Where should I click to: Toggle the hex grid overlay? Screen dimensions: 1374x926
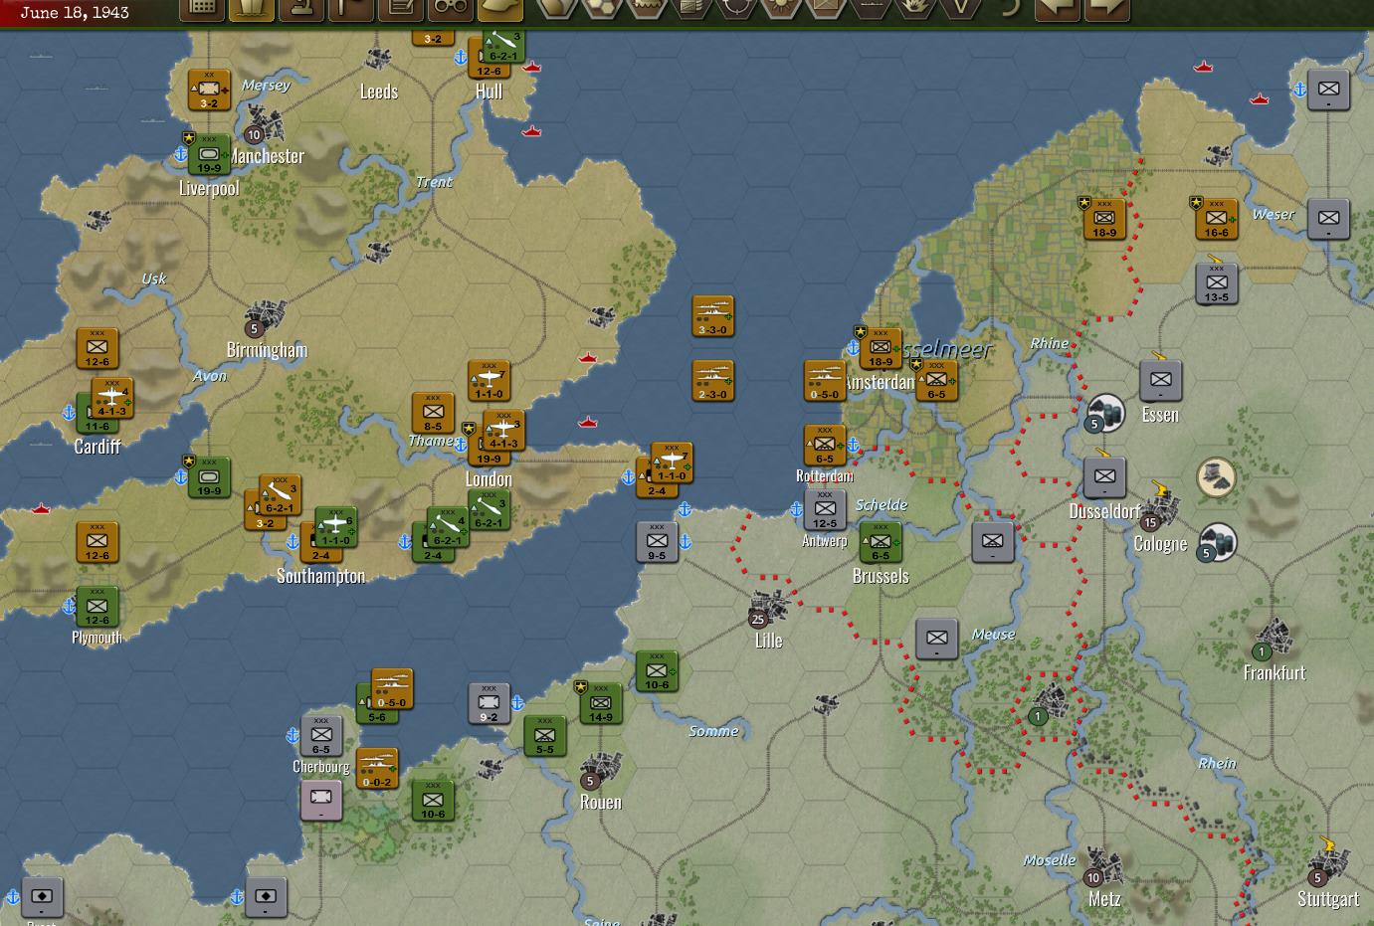602,9
